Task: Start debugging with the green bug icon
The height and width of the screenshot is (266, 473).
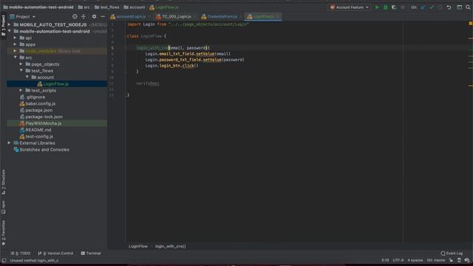Action: click(385, 7)
